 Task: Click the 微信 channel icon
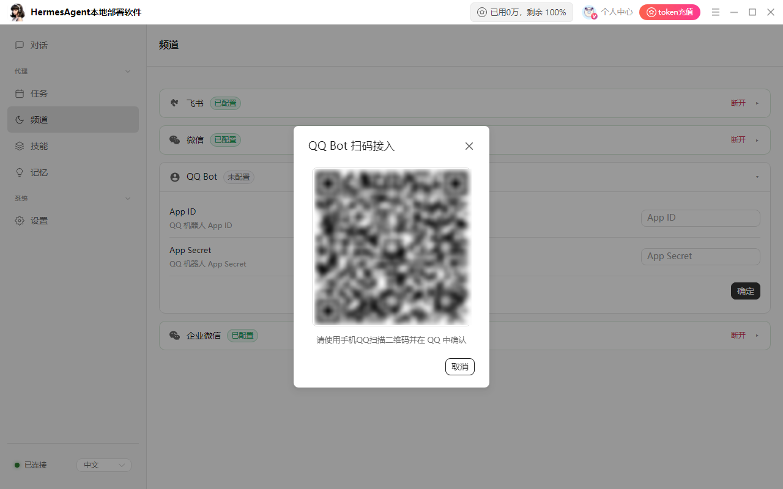pos(175,140)
